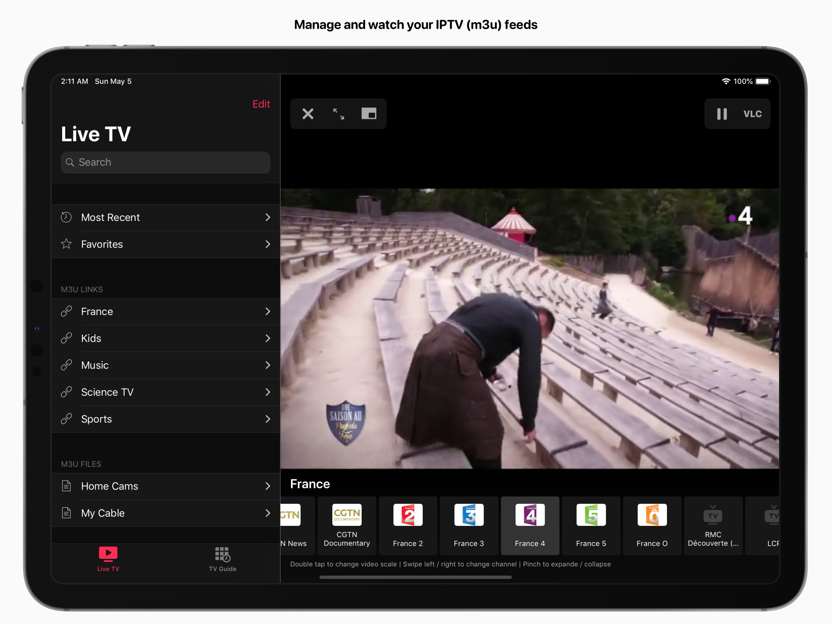This screenshot has height=624, width=832.
Task: Switch to CGTN Documentary channel
Action: pyautogui.click(x=347, y=525)
